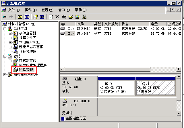The width and height of the screenshot is (184, 128).
Task: Click the 40.00 GB capacity cell
Action: tap(158, 29)
